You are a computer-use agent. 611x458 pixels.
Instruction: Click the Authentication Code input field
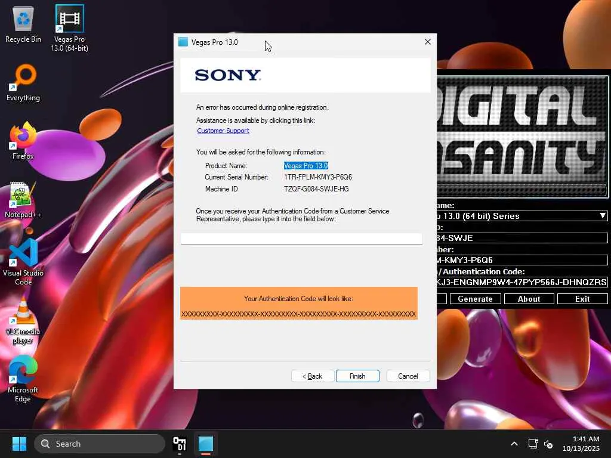pos(301,239)
